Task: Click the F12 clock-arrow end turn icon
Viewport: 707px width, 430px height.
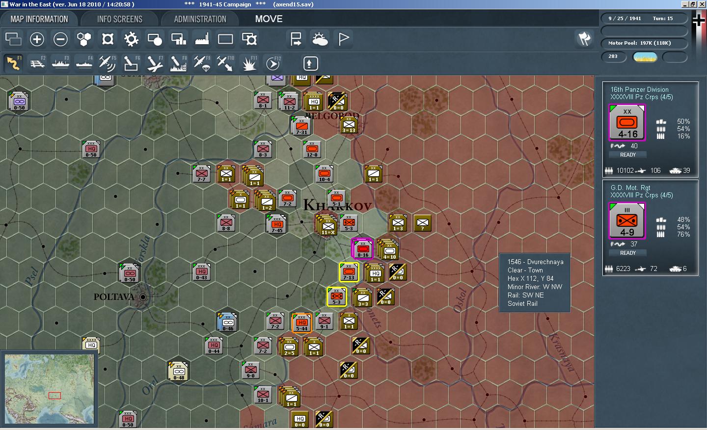Action: 272,63
